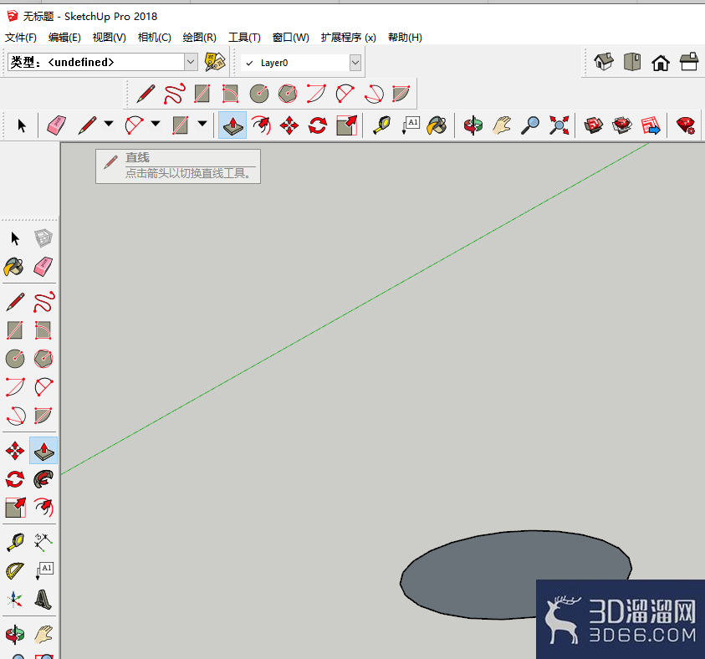Select the Eraser tool in main toolbar

[56, 125]
